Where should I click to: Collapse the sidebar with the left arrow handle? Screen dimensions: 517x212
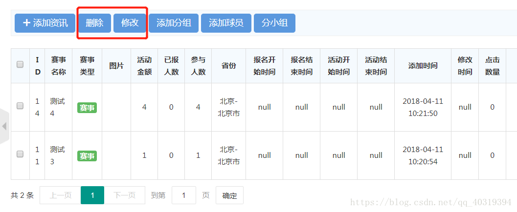pyautogui.click(x=4, y=126)
